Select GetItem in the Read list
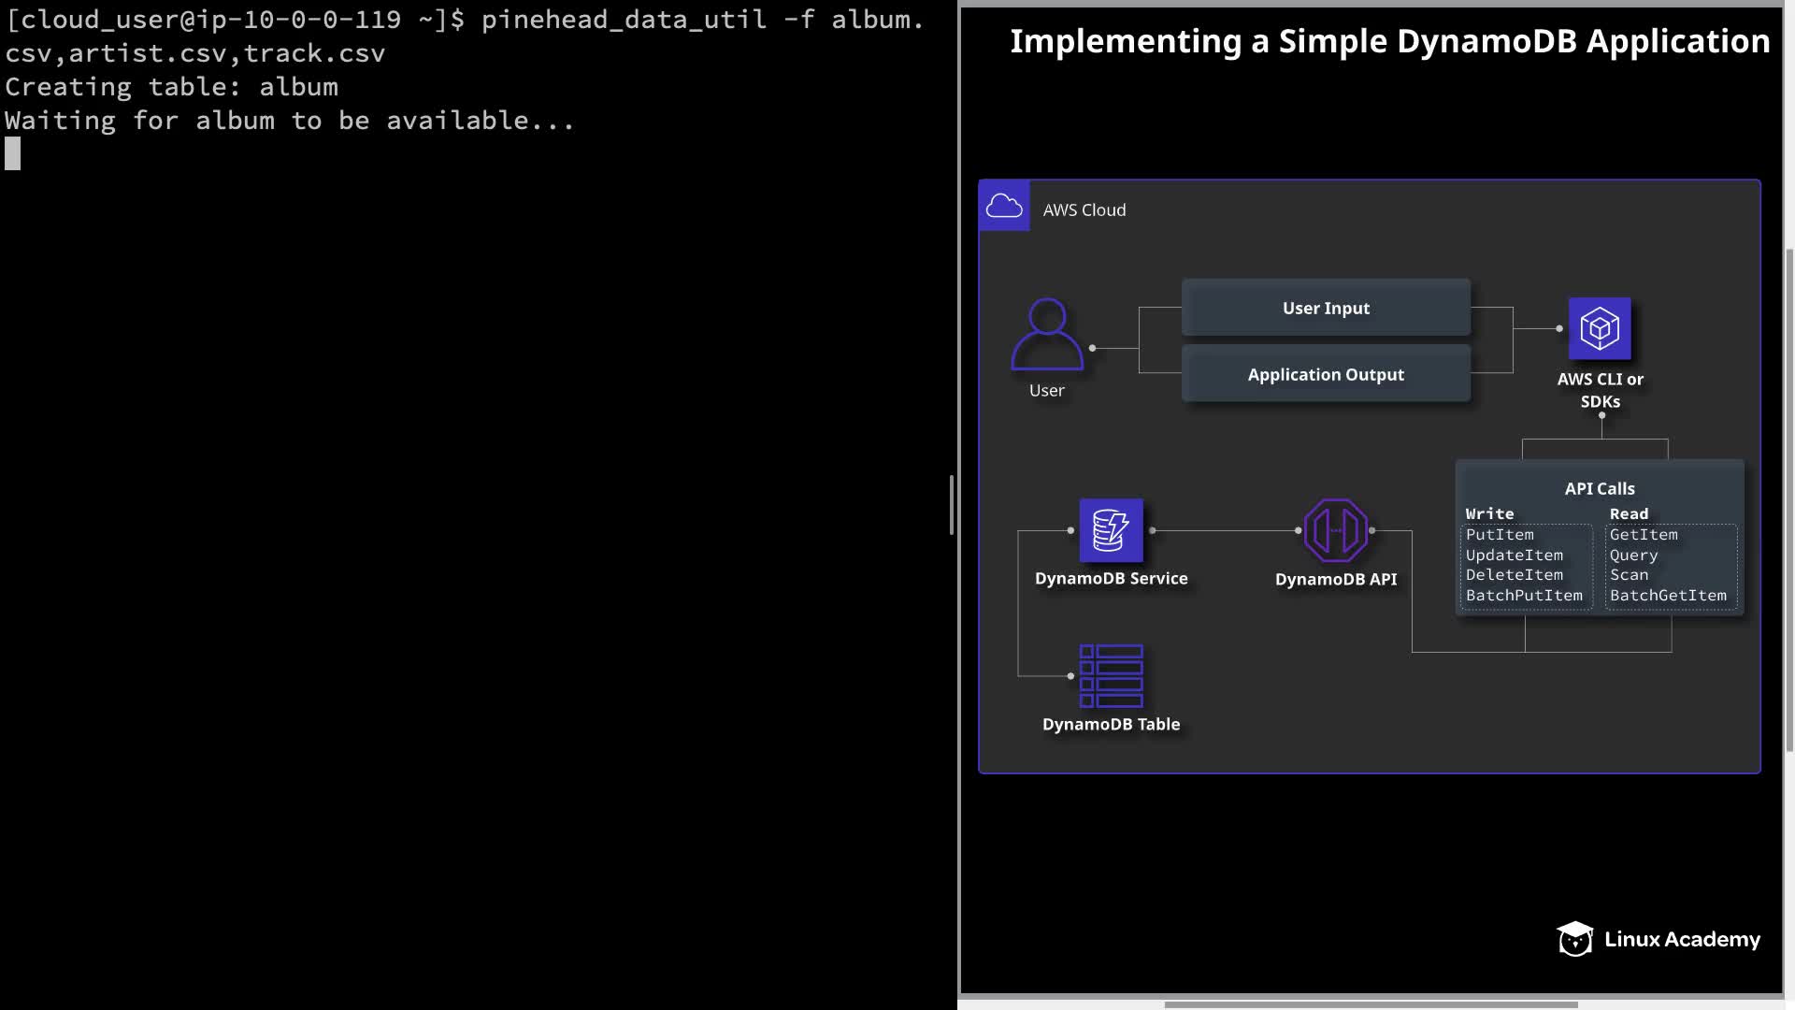 1644,535
